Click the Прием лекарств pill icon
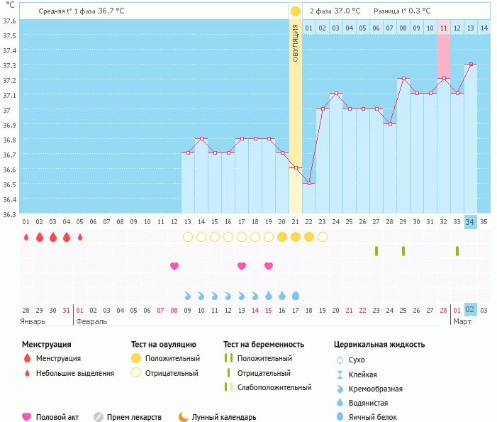 pyautogui.click(x=99, y=417)
